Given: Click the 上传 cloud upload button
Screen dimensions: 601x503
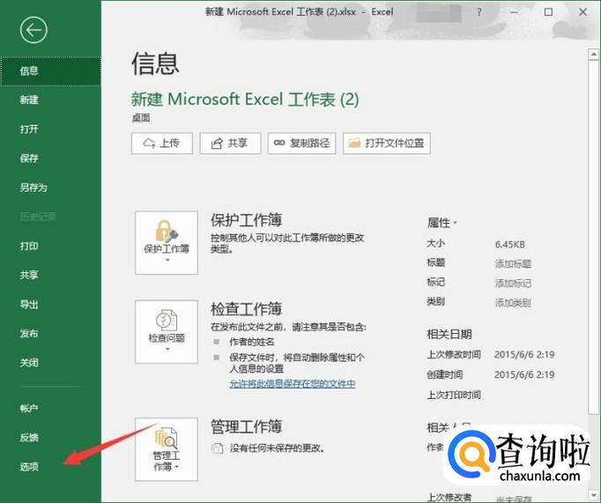Looking at the screenshot, I should [x=162, y=144].
